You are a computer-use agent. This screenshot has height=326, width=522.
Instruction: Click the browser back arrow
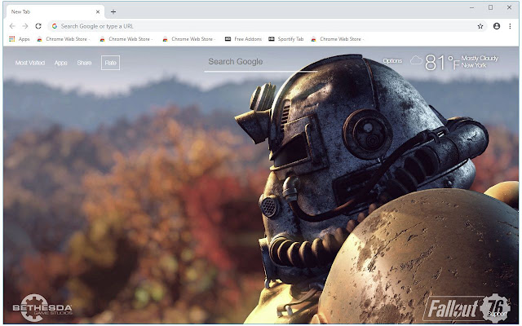[12, 26]
